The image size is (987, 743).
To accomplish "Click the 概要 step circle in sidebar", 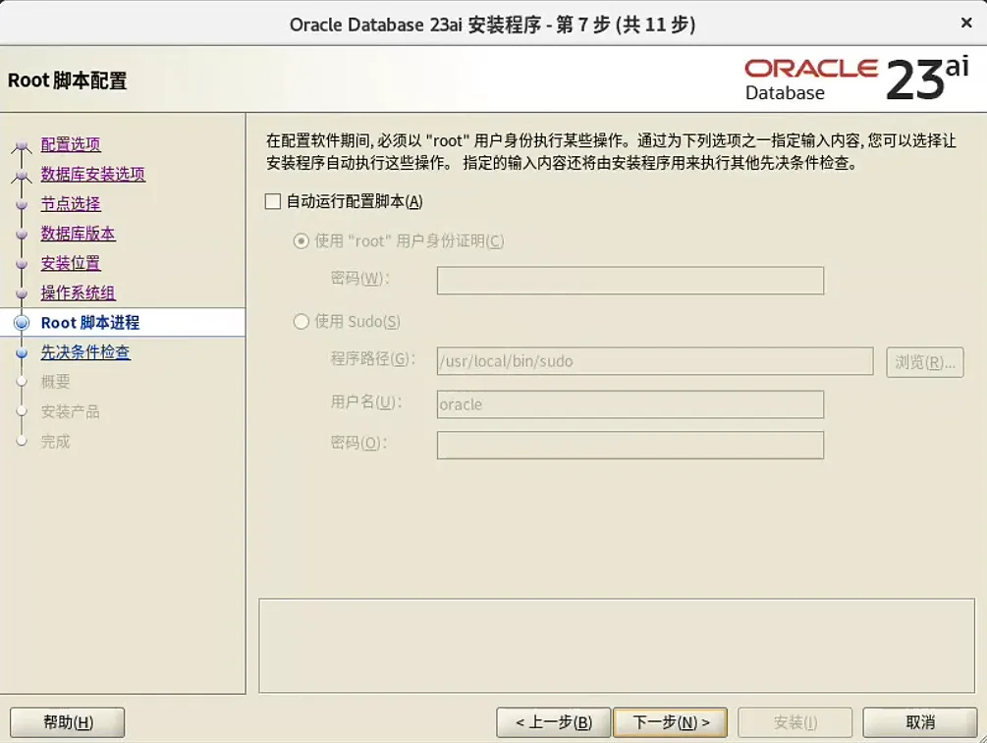I will tap(22, 381).
